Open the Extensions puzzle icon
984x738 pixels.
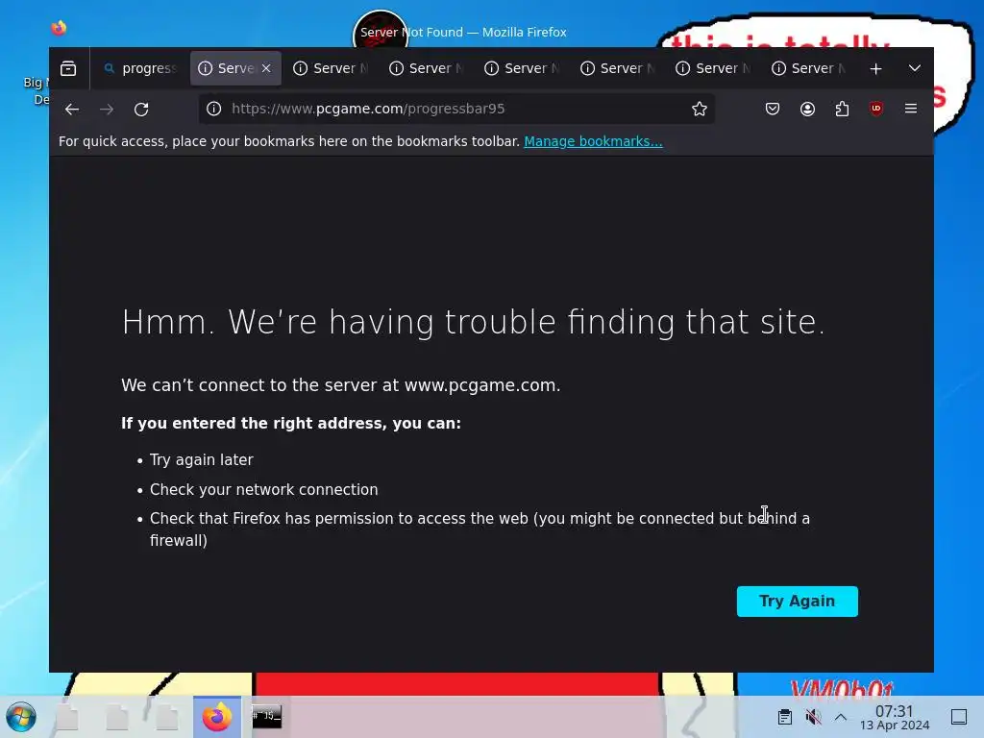[x=842, y=109]
